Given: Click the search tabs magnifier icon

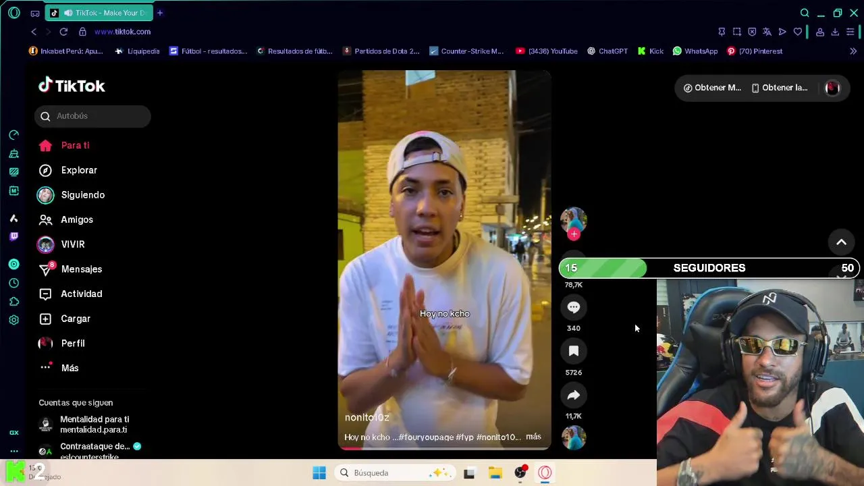Looking at the screenshot, I should pos(805,13).
